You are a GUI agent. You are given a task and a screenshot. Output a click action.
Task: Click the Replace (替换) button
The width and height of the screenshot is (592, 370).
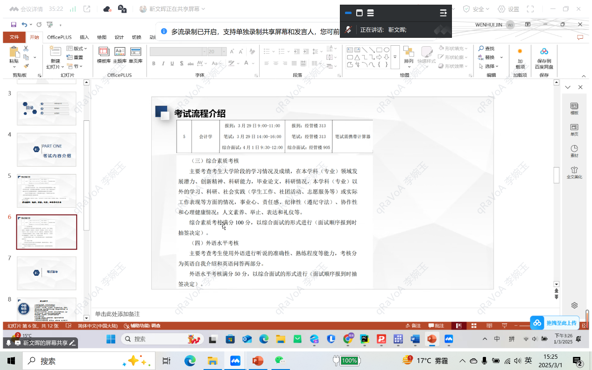pos(486,57)
